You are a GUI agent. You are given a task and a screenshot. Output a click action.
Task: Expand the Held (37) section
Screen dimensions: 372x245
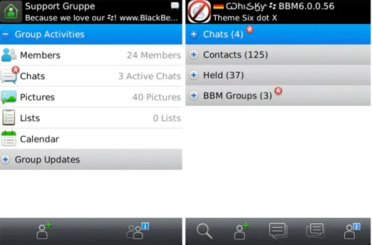194,76
